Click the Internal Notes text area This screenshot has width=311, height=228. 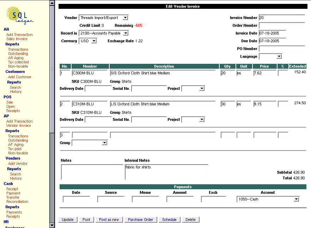coord(166,172)
